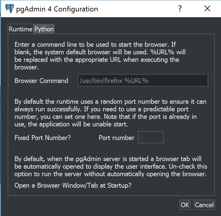Click empty title bar space left of help button
The width and height of the screenshot is (221, 216).
(136, 9)
